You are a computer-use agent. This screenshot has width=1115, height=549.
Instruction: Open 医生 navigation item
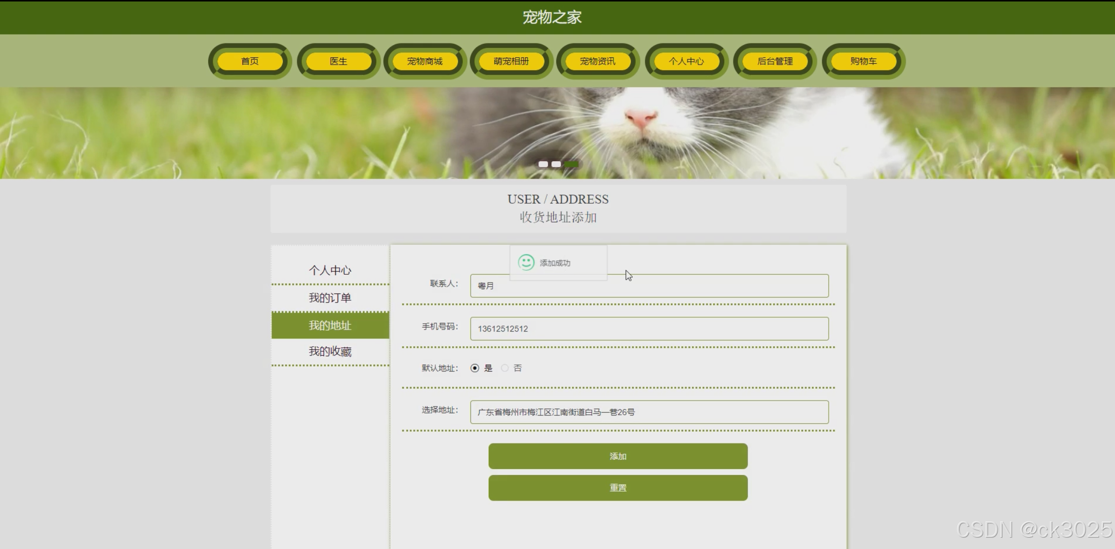click(339, 61)
